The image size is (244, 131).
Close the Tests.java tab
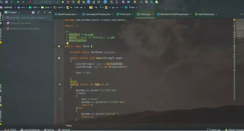pos(153,14)
